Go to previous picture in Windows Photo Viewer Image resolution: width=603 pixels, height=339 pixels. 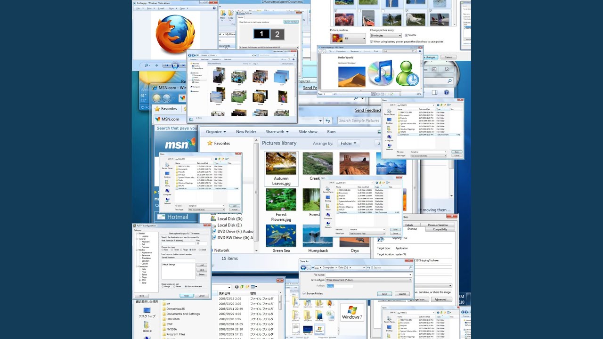tap(167, 65)
